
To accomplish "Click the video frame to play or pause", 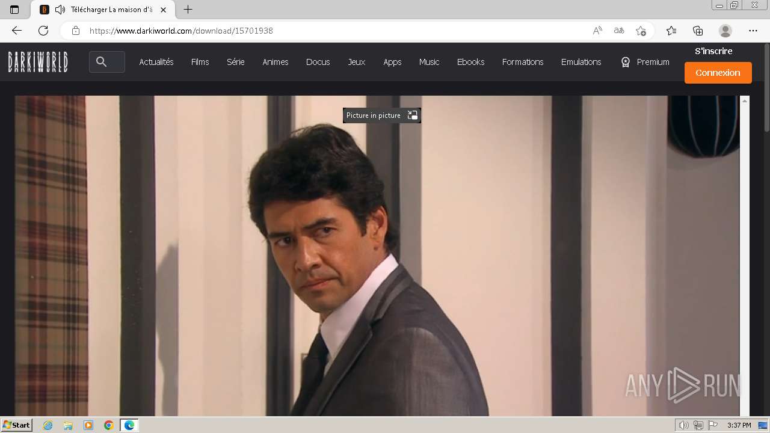I will point(377,256).
